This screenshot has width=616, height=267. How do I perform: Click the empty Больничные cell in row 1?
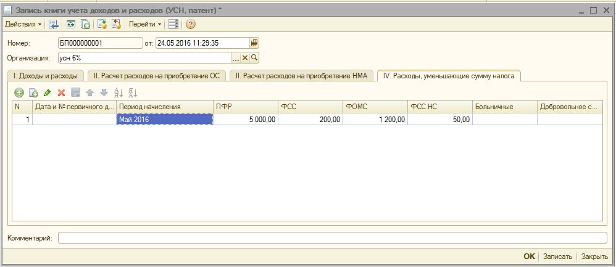(505, 120)
